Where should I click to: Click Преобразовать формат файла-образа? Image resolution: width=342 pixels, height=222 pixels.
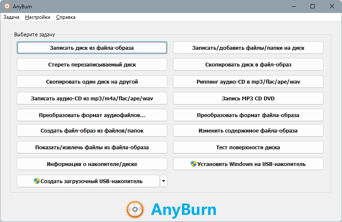(x=248, y=115)
